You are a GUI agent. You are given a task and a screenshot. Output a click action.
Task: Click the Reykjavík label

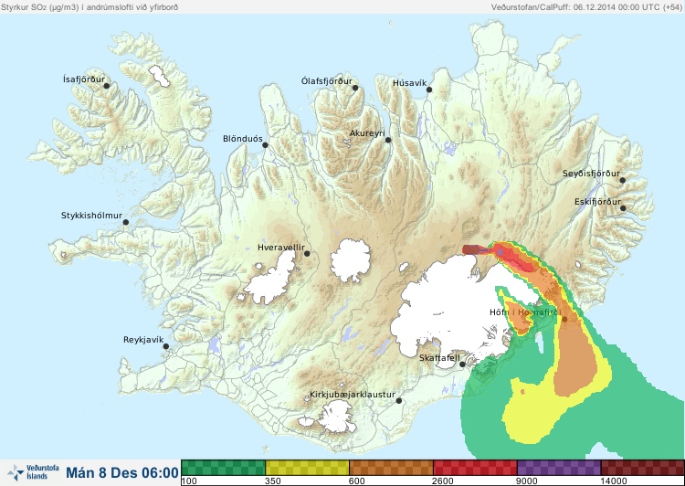[143, 340]
